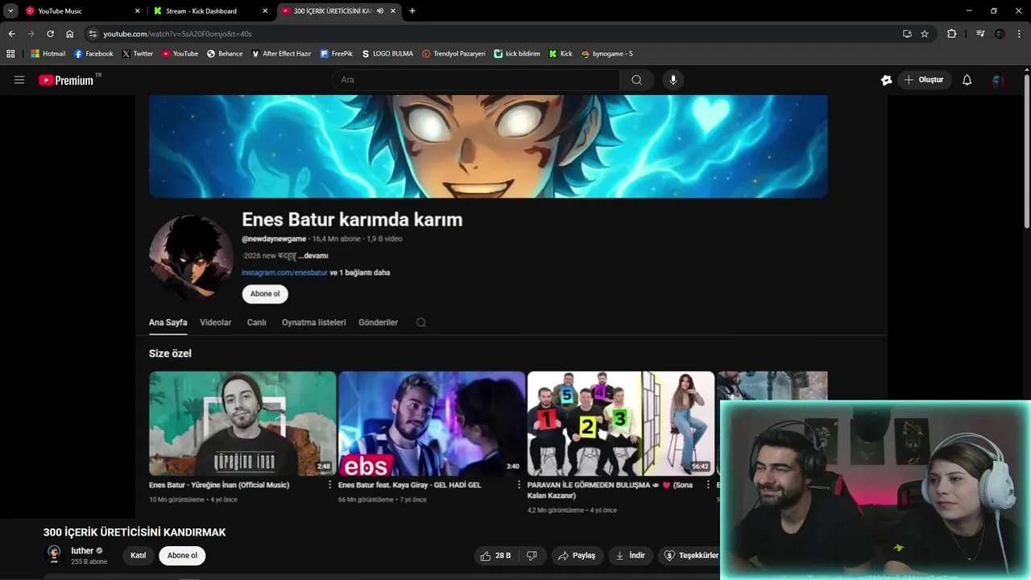This screenshot has width=1031, height=580.
Task: Reload the page
Action: click(x=50, y=34)
